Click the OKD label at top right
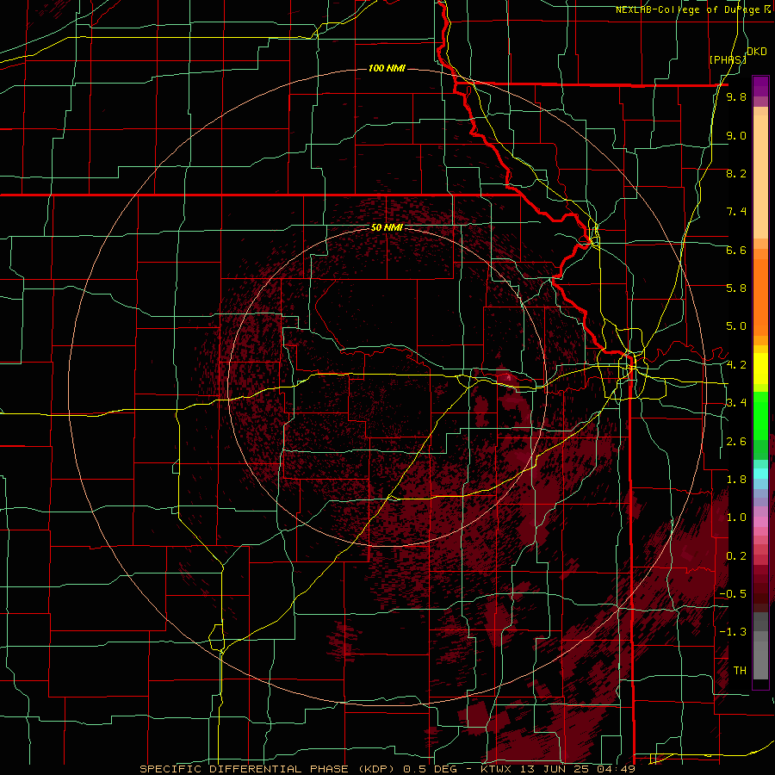 click(x=757, y=52)
